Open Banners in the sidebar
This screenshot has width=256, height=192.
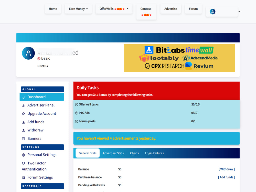pos(34,138)
